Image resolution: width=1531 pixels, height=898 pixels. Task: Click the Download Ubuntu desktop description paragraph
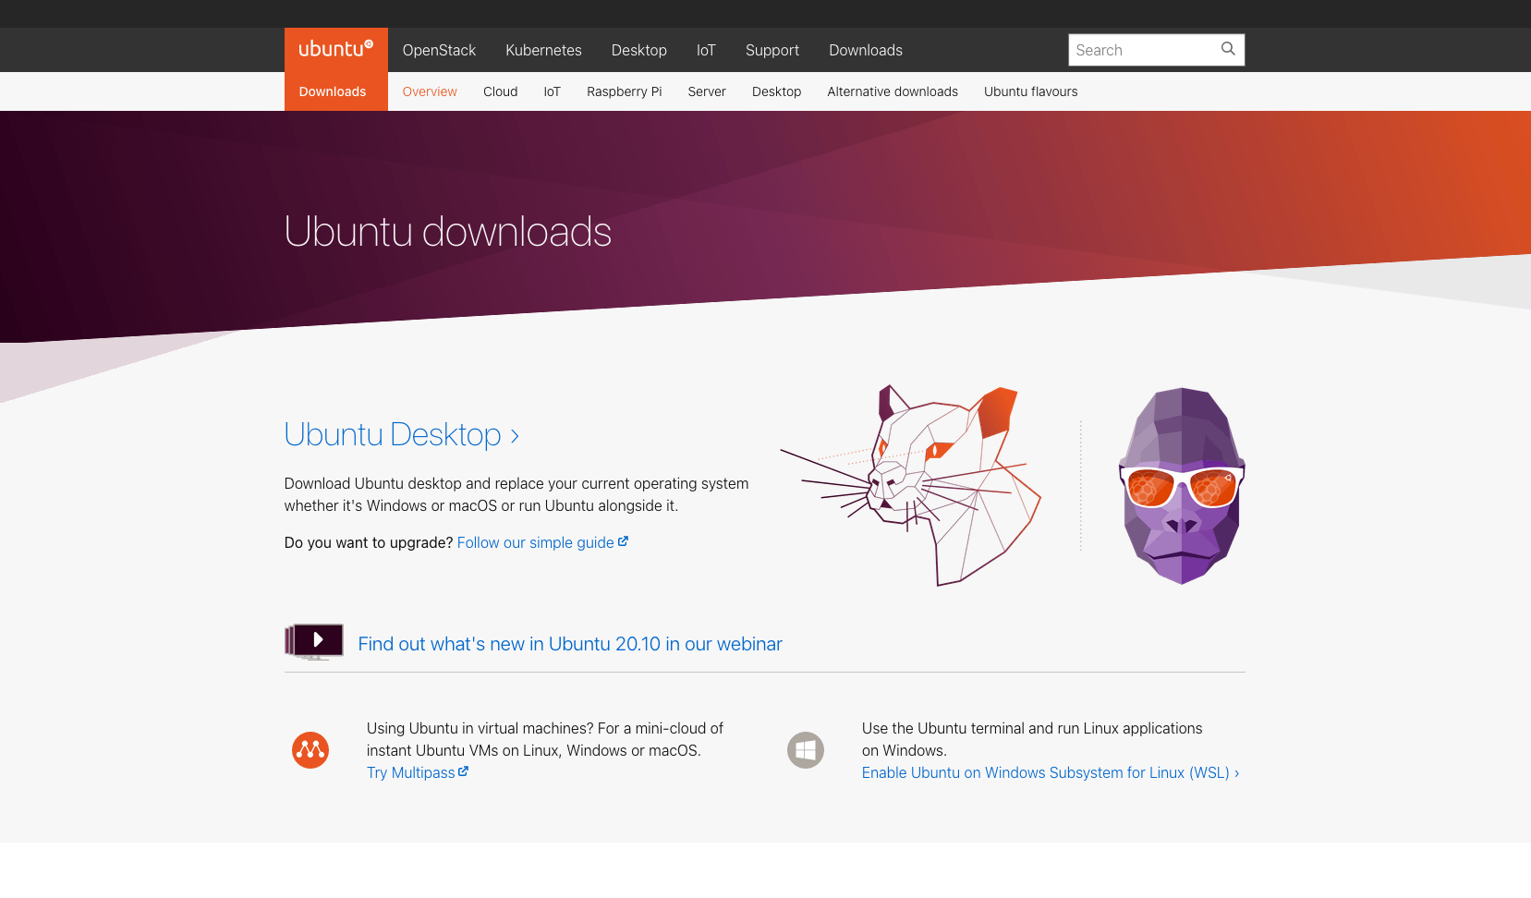pos(516,494)
